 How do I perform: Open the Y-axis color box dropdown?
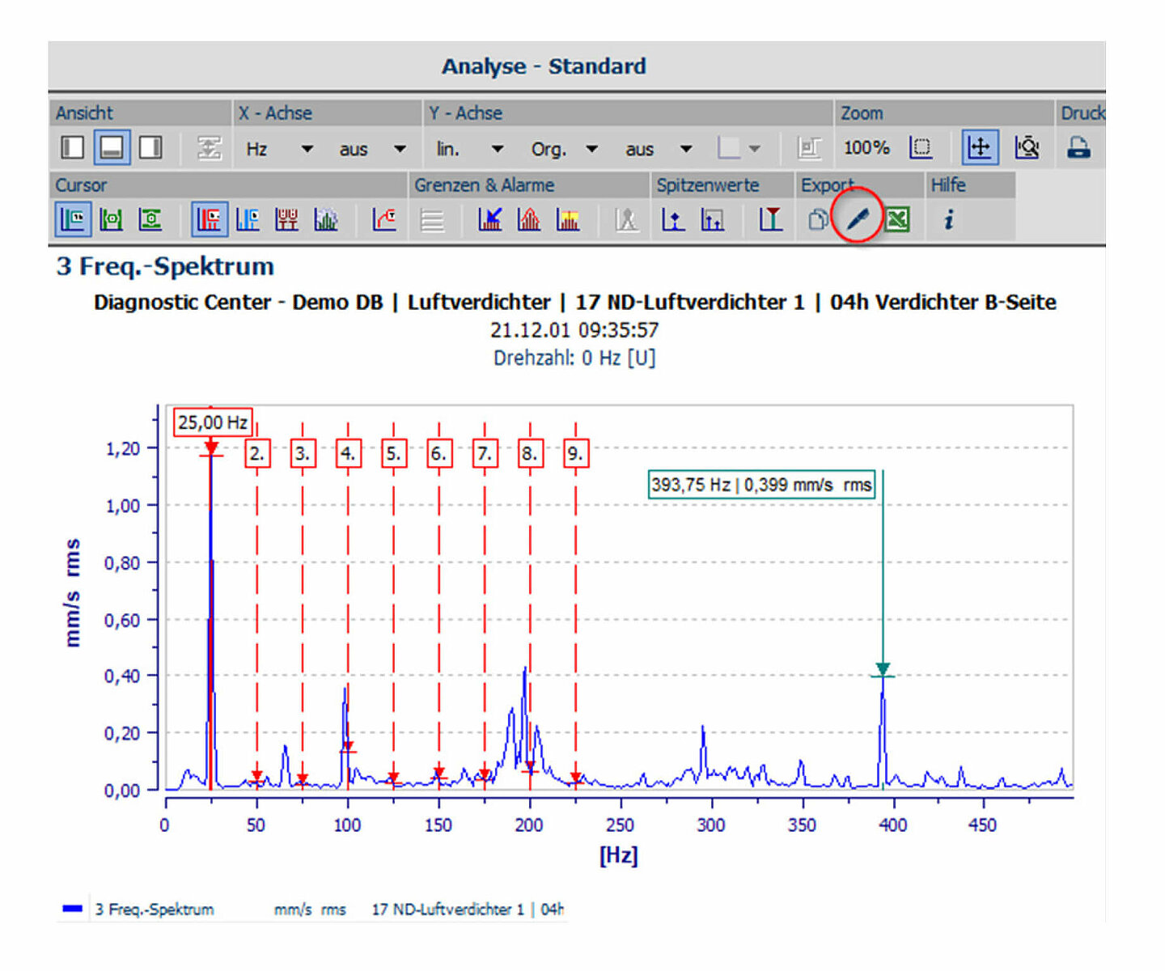739,148
